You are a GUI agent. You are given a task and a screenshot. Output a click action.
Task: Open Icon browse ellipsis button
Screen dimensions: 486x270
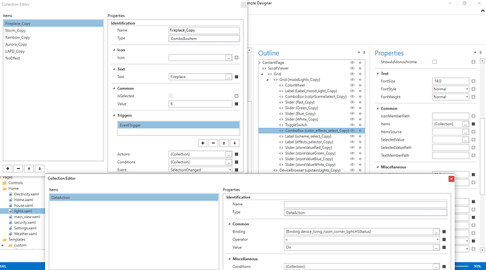[x=229, y=58]
